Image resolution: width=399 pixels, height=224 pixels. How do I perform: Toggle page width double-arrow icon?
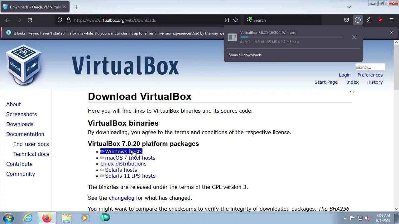click(352, 92)
